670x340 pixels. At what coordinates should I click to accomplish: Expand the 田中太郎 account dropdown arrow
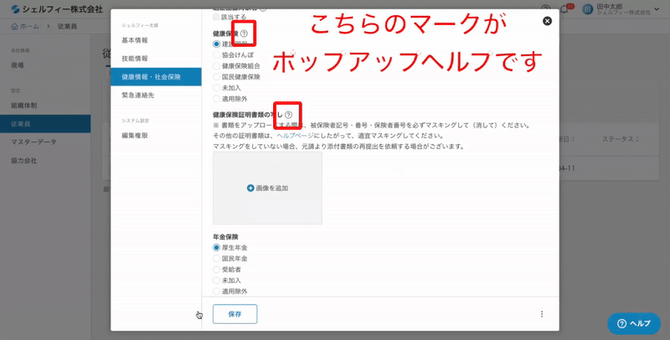657,9
